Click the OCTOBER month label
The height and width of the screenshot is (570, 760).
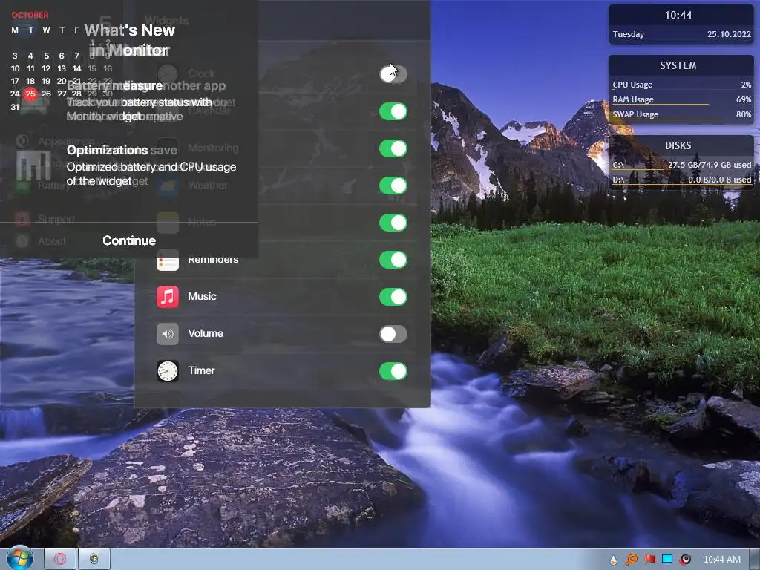point(30,15)
